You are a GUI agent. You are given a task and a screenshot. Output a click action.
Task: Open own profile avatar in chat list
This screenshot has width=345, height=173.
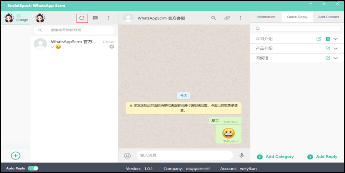[40, 18]
